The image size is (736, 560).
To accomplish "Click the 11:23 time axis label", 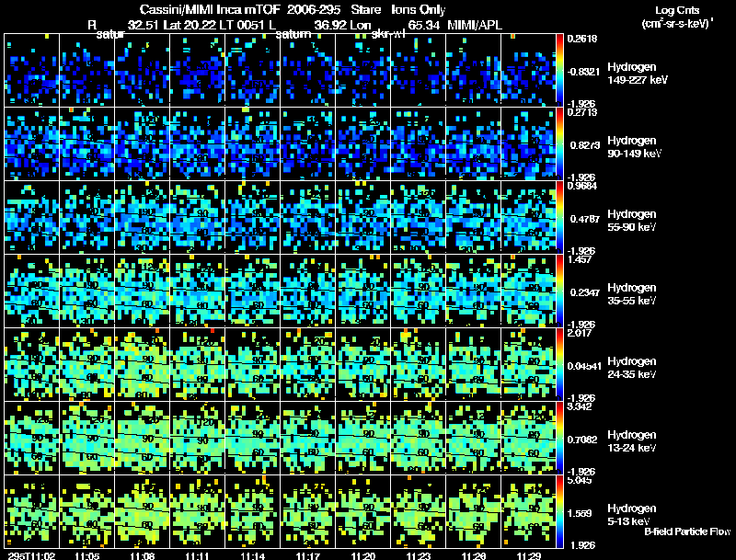I will 418,555.
